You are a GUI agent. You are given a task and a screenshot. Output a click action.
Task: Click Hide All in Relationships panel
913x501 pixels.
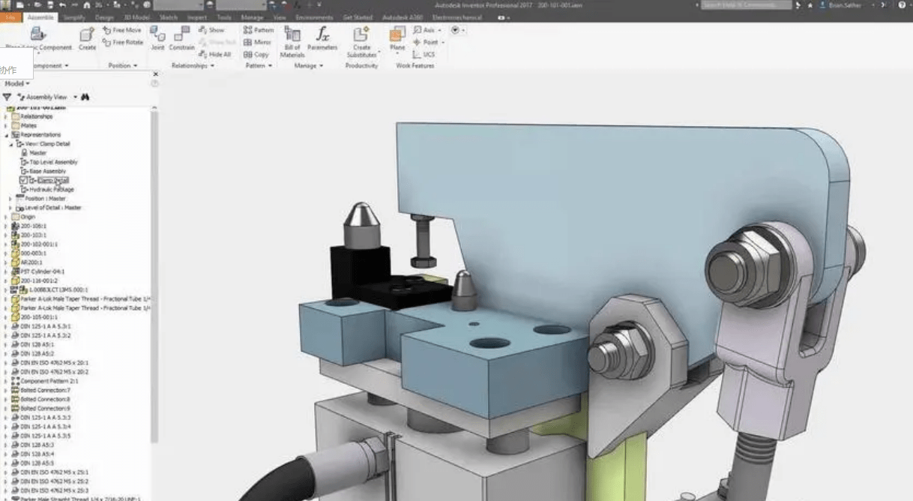coord(215,54)
